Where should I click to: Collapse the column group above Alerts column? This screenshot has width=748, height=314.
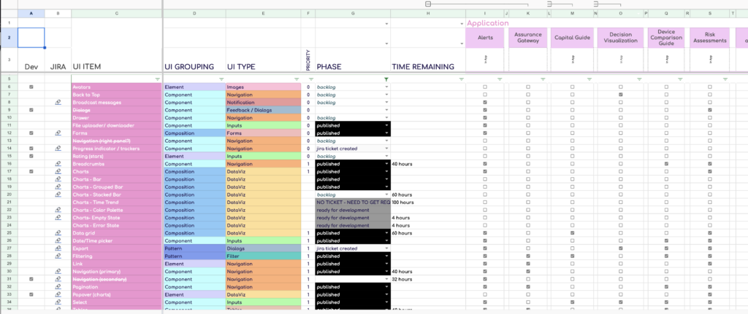pyautogui.click(x=428, y=4)
